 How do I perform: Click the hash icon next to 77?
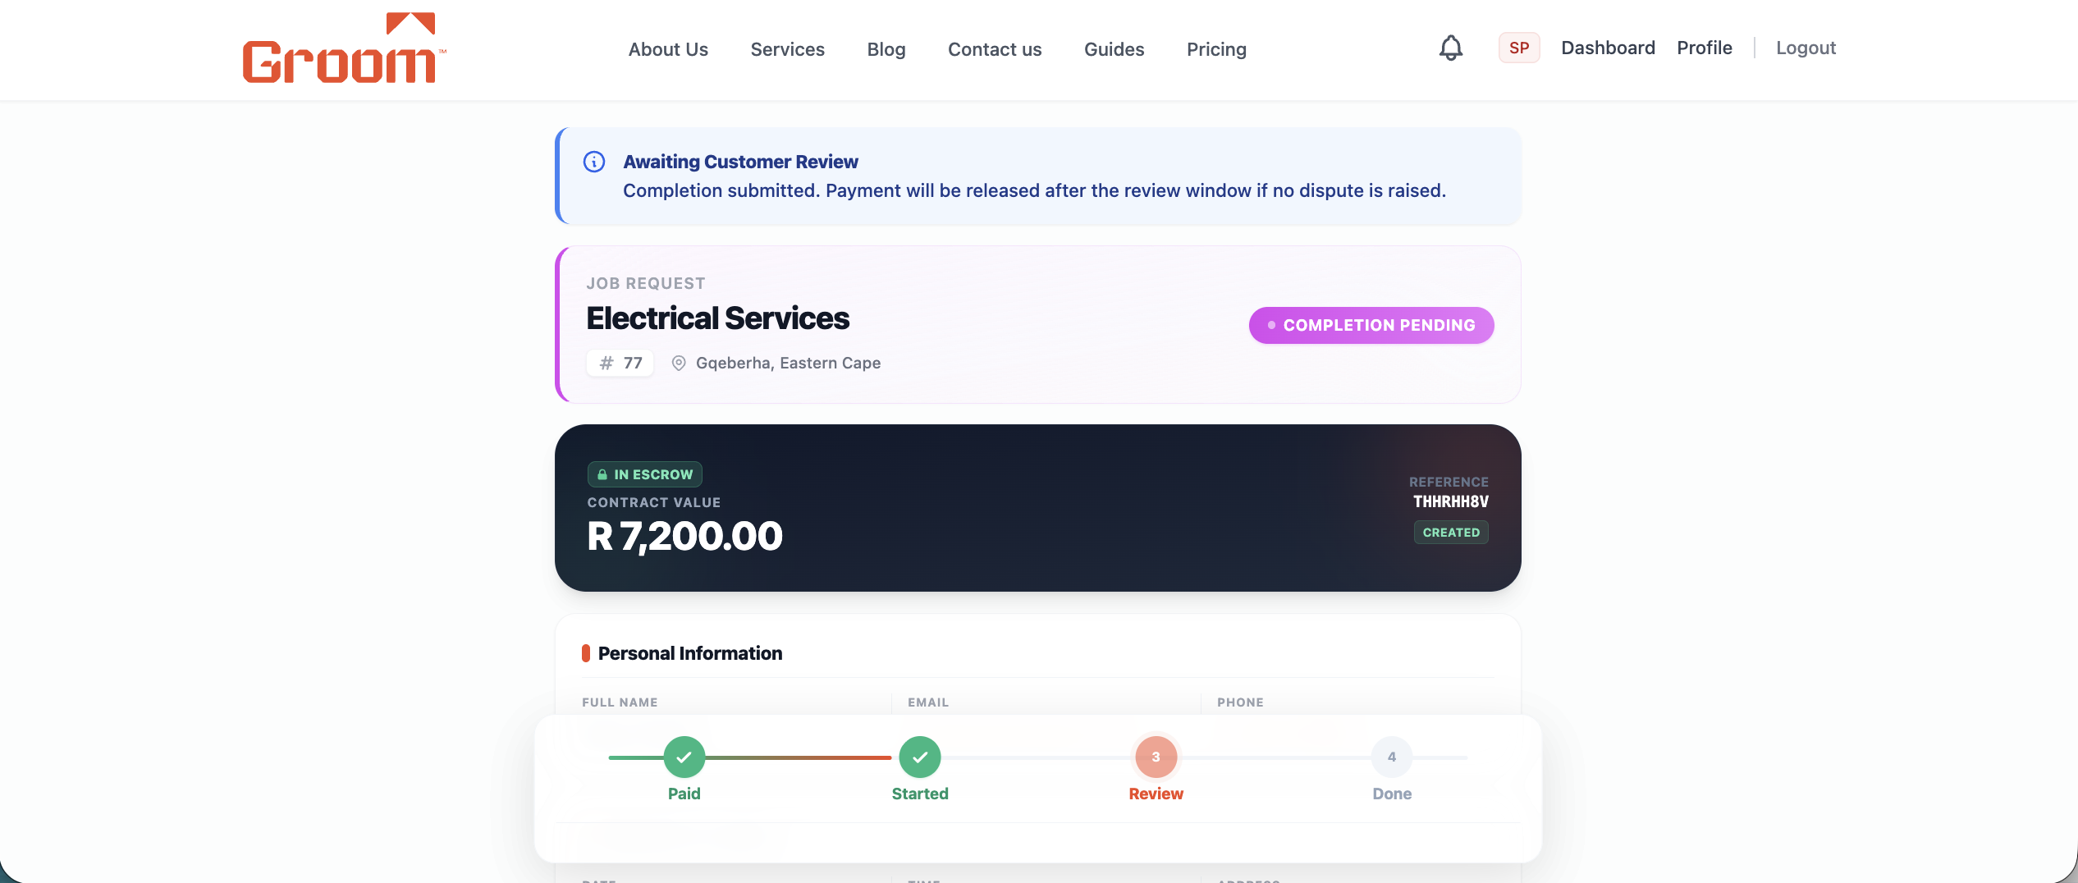click(606, 363)
